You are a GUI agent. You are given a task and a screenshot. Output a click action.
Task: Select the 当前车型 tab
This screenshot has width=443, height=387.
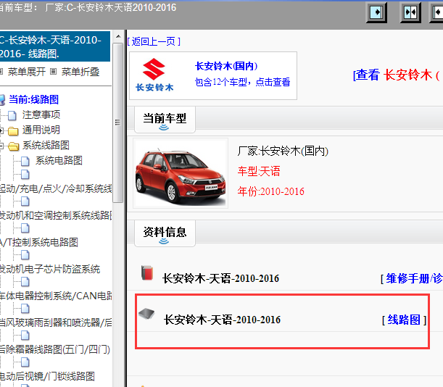(165, 120)
